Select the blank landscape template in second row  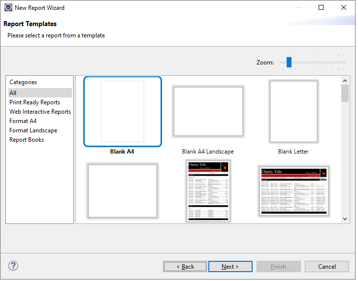pos(123,192)
